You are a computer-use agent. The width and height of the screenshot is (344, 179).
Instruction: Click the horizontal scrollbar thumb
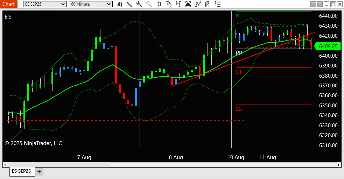224,165
